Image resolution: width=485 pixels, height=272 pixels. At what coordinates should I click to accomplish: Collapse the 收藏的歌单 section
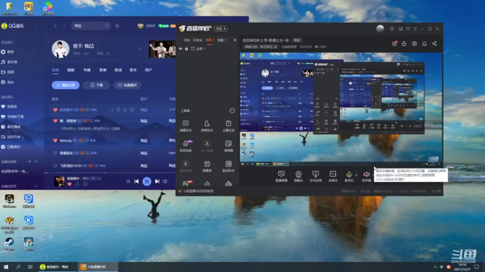pos(36,186)
